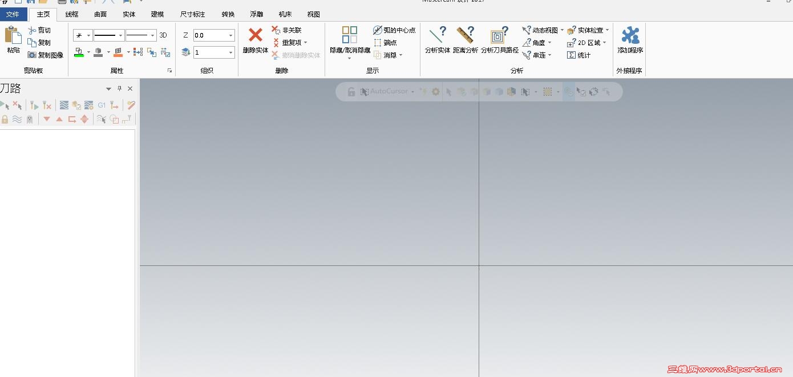This screenshot has width=793, height=377.
Task: Expand the 2D 区域 dropdown
Action: [x=604, y=43]
